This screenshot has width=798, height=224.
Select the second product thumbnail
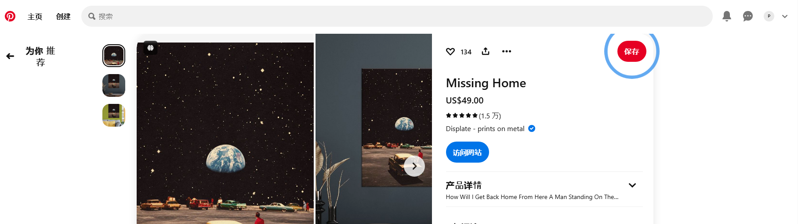tap(114, 85)
